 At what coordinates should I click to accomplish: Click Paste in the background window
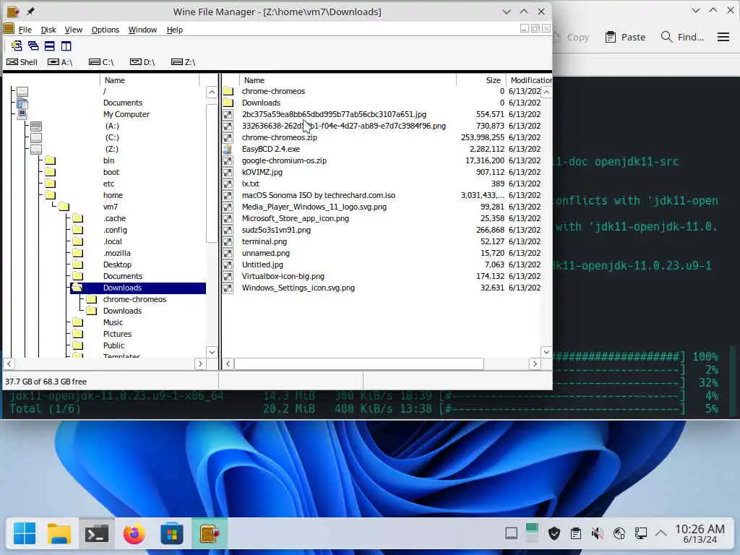point(625,37)
